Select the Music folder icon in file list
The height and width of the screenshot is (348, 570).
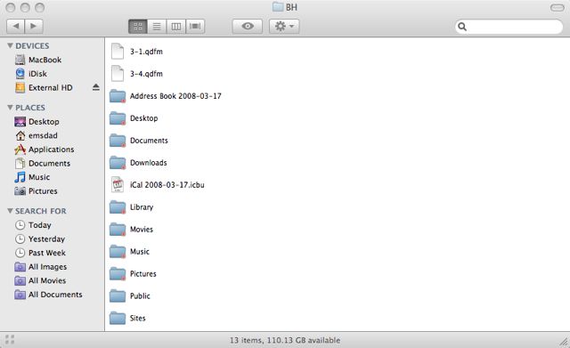coord(118,251)
